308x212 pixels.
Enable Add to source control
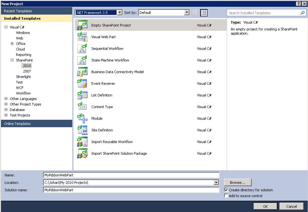point(226,195)
